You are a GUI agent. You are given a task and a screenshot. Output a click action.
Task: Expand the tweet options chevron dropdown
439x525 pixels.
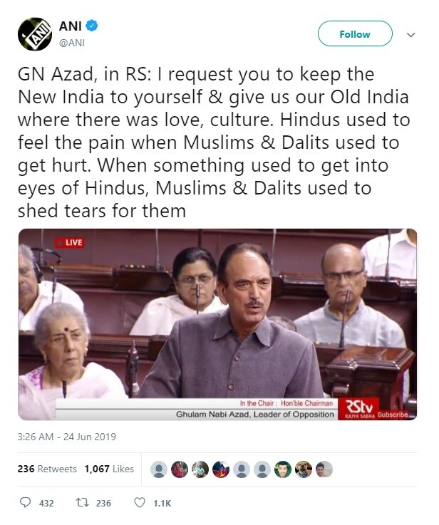point(411,35)
